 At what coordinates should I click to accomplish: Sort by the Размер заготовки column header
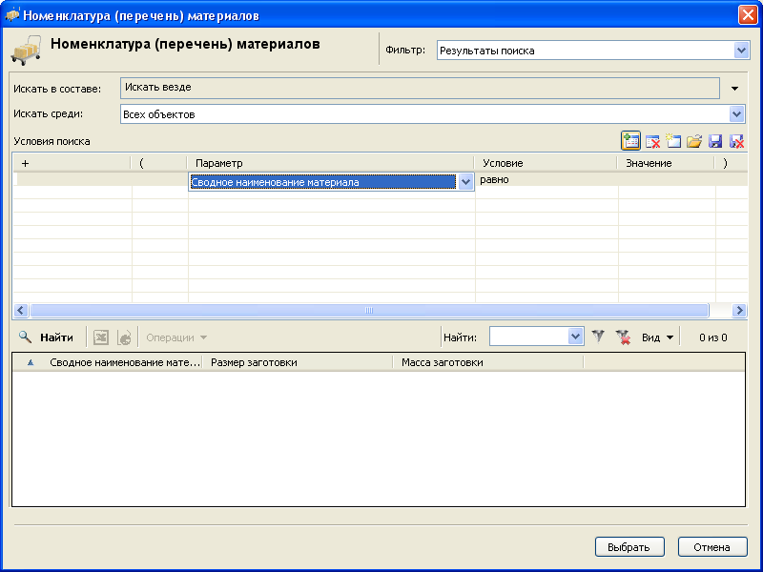point(298,362)
